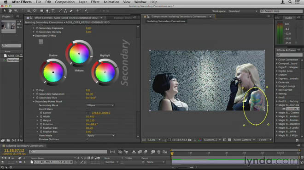Toggle the Center property stopwatch
304x170 pixels.
click(x=41, y=113)
